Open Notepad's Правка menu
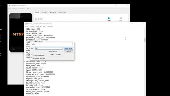Viewport: 170px width, 96px height. [x=32, y=27]
